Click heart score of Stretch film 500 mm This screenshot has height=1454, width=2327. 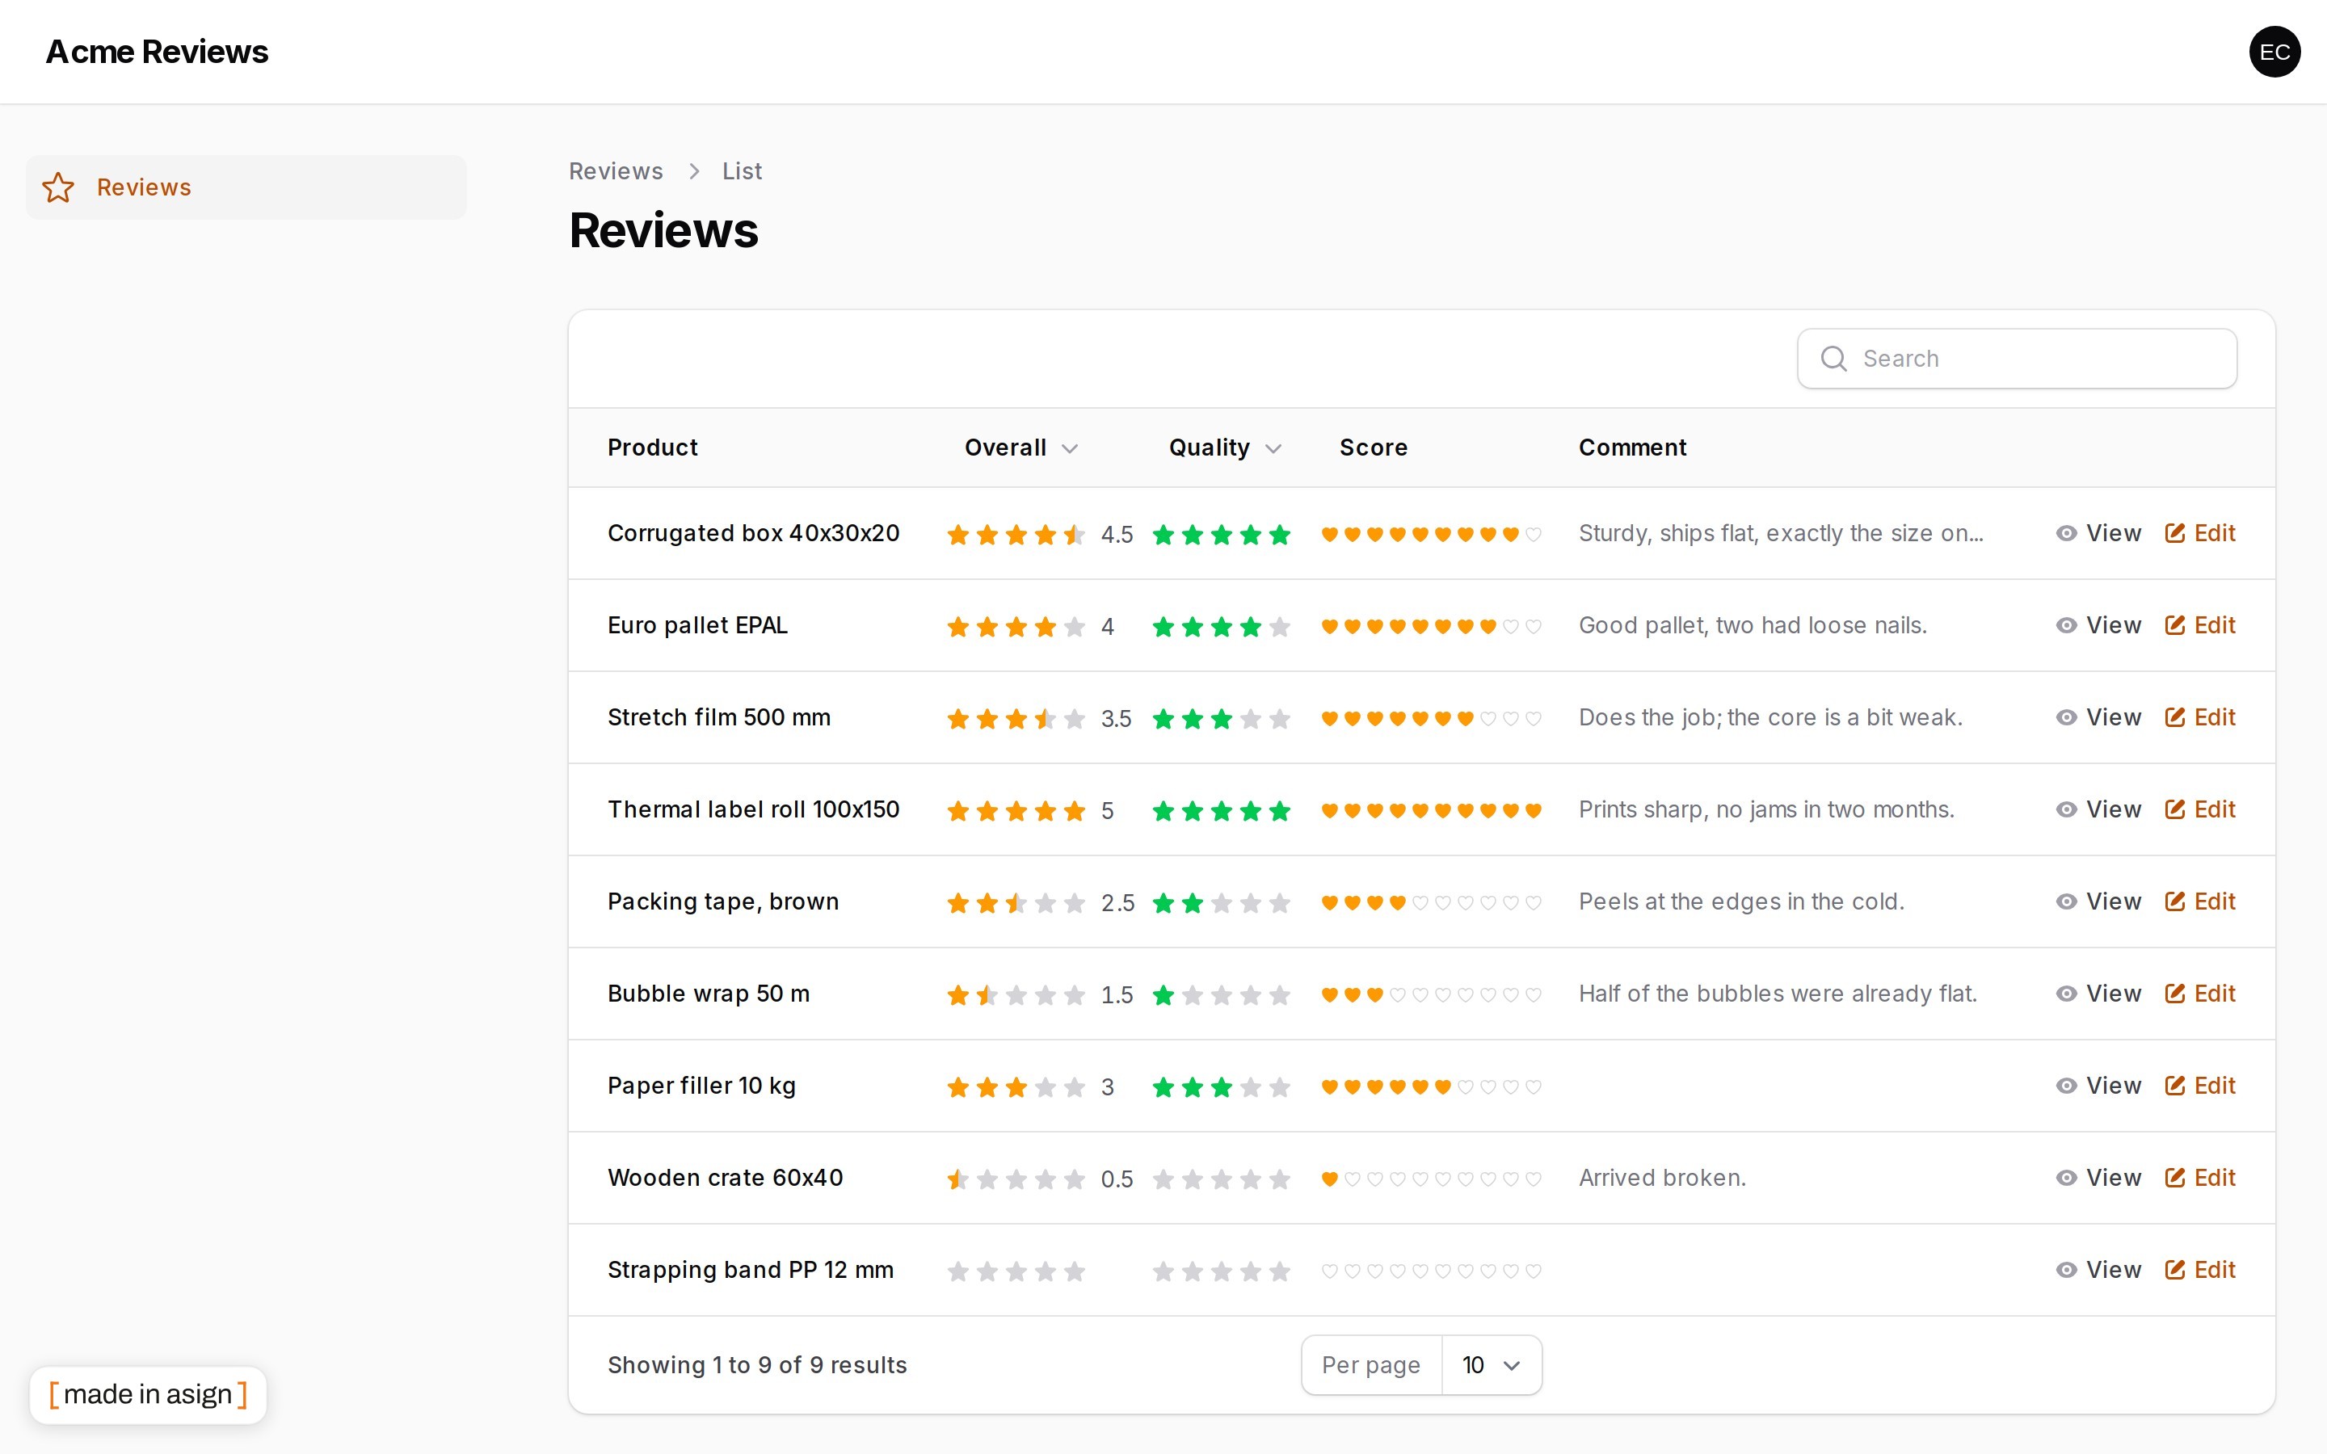coord(1431,718)
